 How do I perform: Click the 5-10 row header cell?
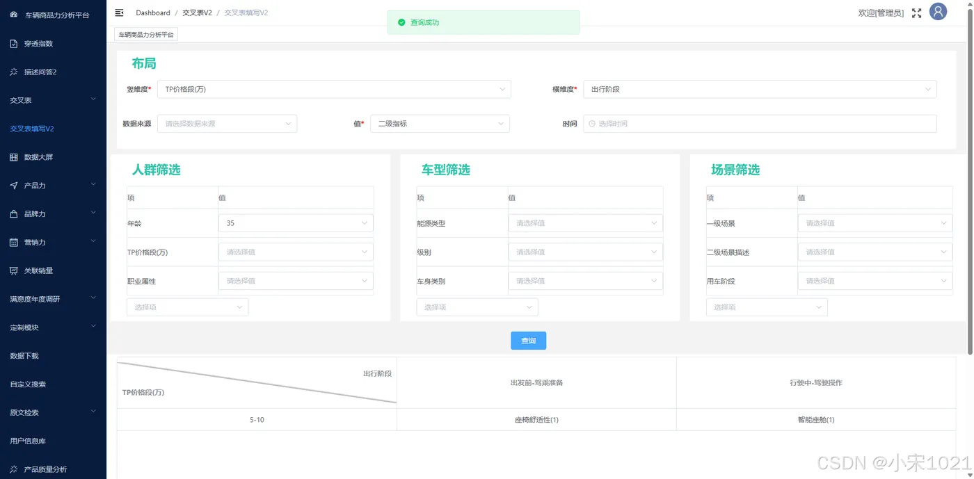pyautogui.click(x=257, y=420)
